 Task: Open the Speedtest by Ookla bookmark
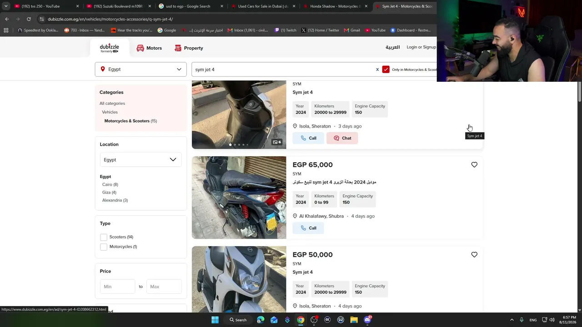(x=38, y=30)
